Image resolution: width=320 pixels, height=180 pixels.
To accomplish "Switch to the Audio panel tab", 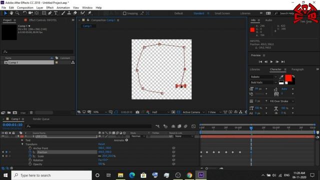I will coord(268,20).
